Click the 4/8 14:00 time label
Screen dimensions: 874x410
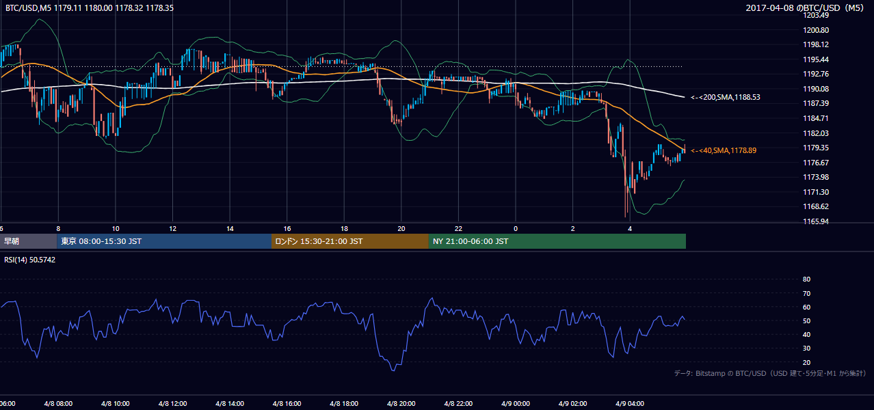230,404
